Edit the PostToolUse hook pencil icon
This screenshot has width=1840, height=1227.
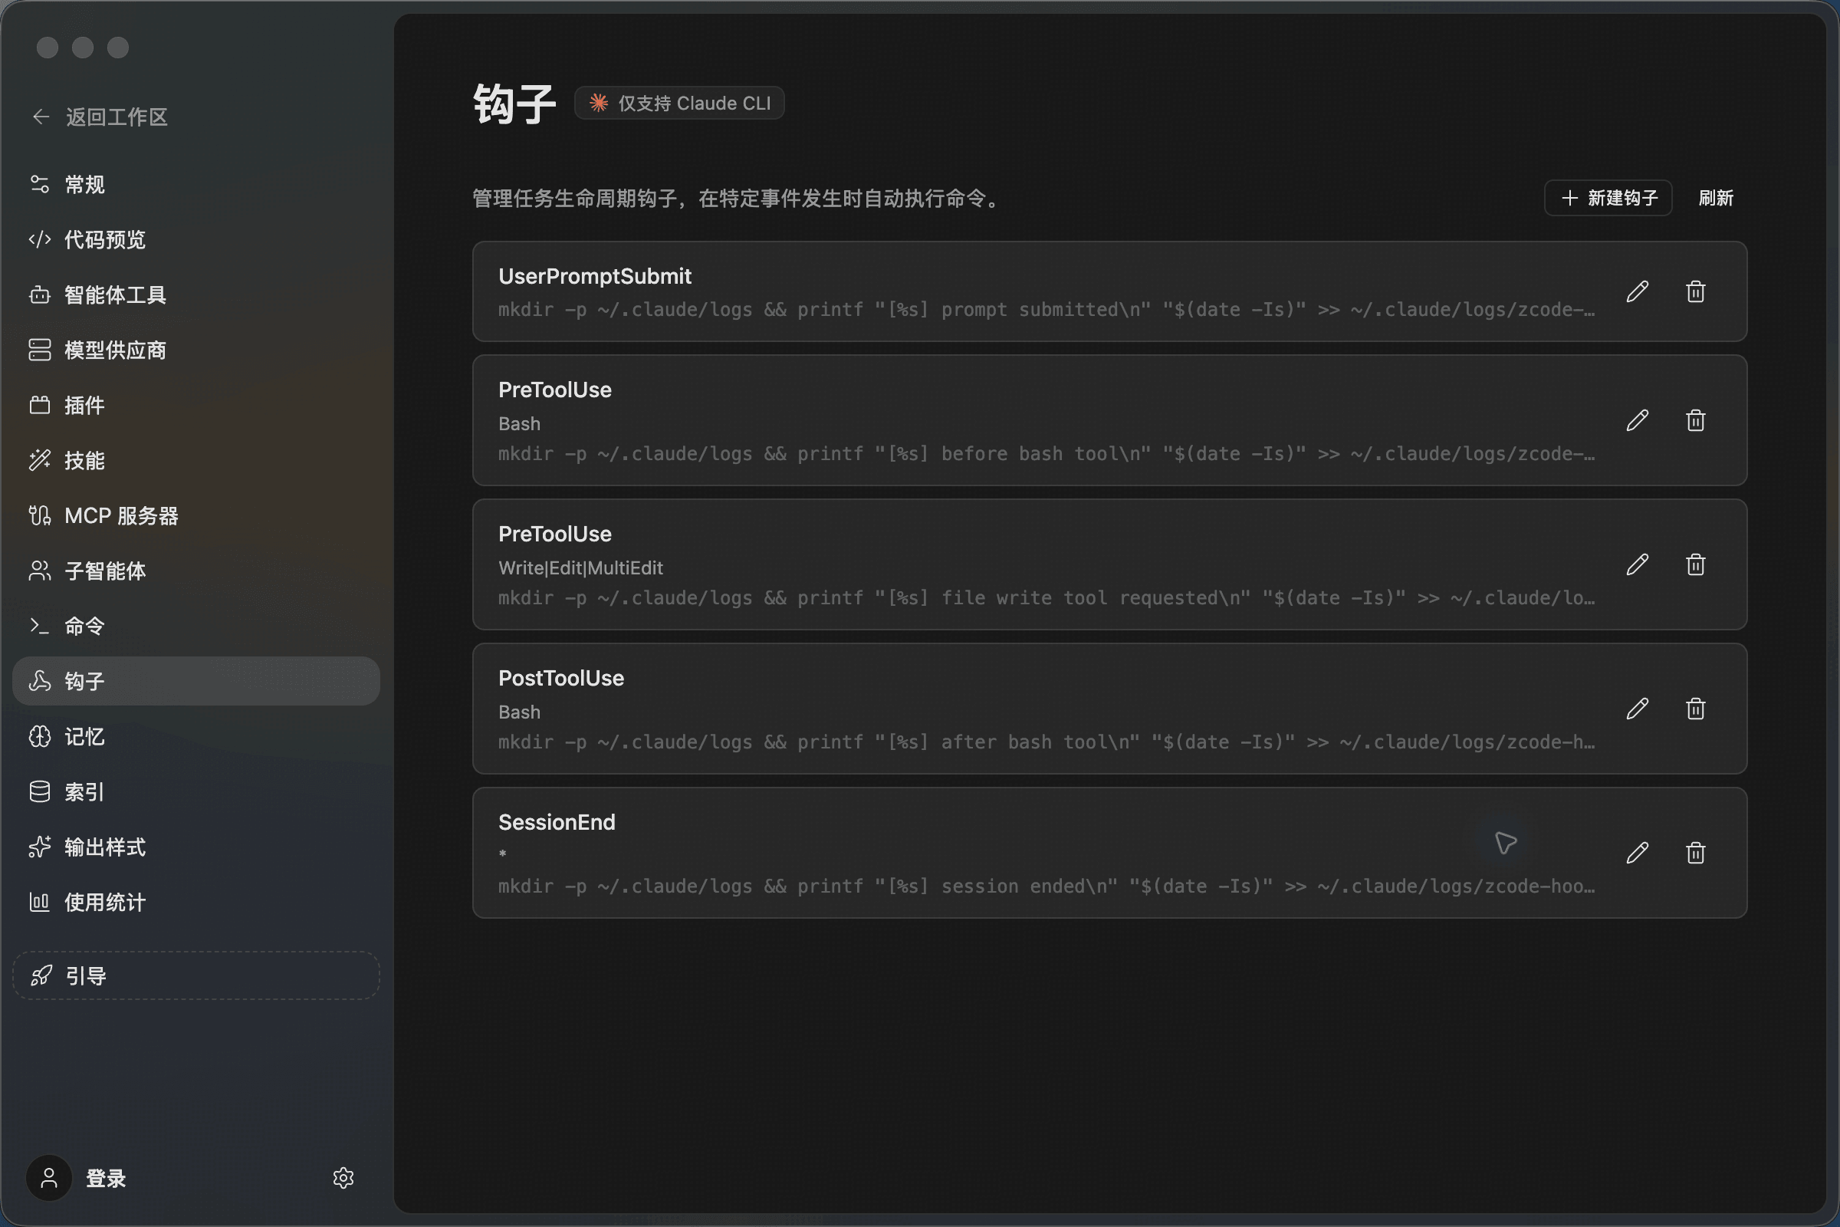coord(1638,708)
